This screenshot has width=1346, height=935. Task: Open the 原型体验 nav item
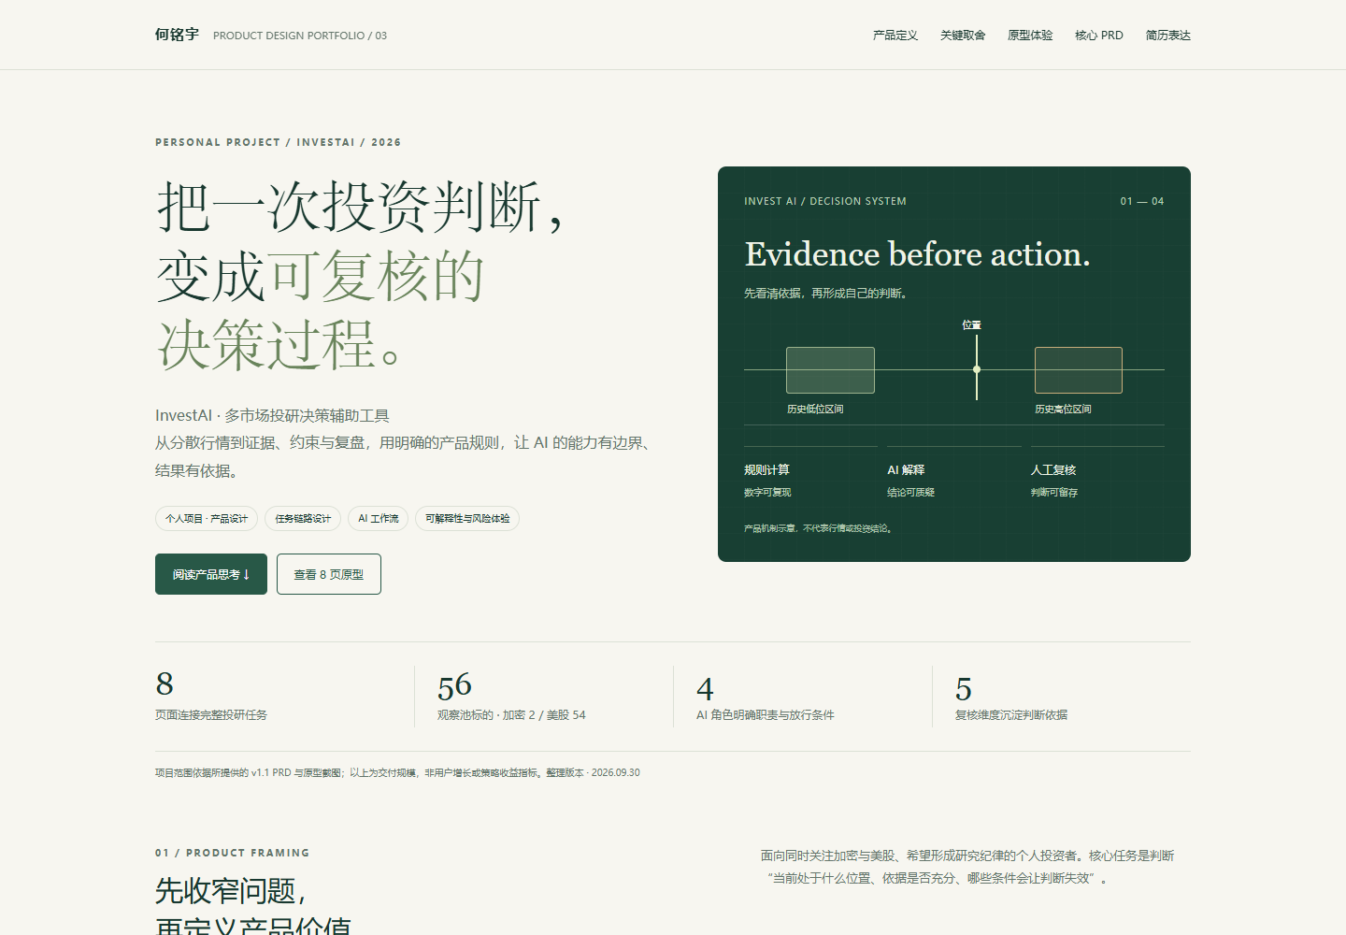(x=1029, y=36)
